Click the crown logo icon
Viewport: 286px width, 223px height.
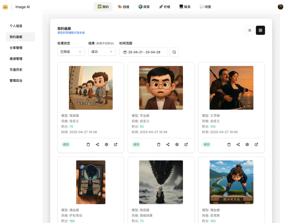click(x=5, y=7)
